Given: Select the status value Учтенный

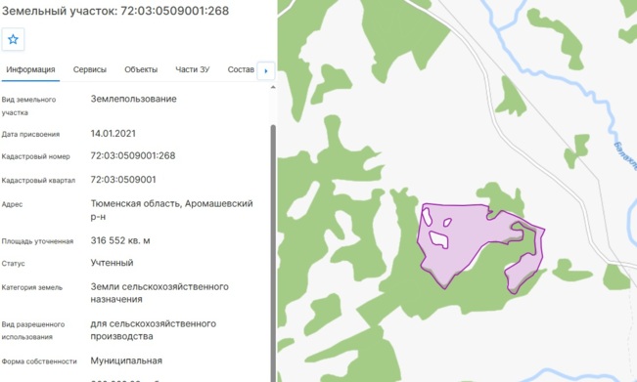Looking at the screenshot, I should point(112,263).
